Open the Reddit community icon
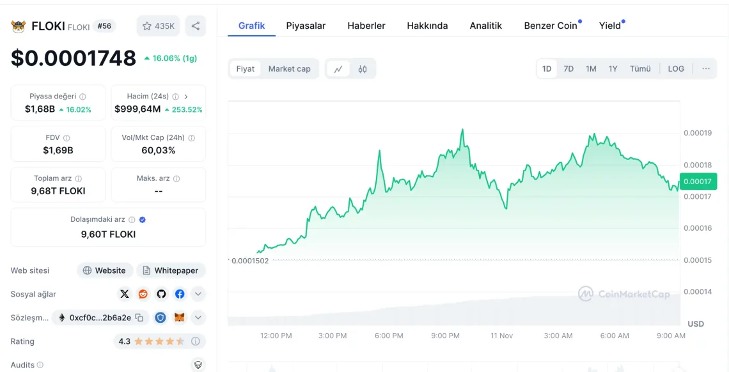 [x=143, y=294]
